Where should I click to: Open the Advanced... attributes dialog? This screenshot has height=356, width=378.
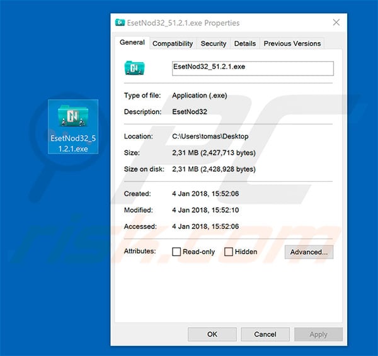pyautogui.click(x=309, y=252)
